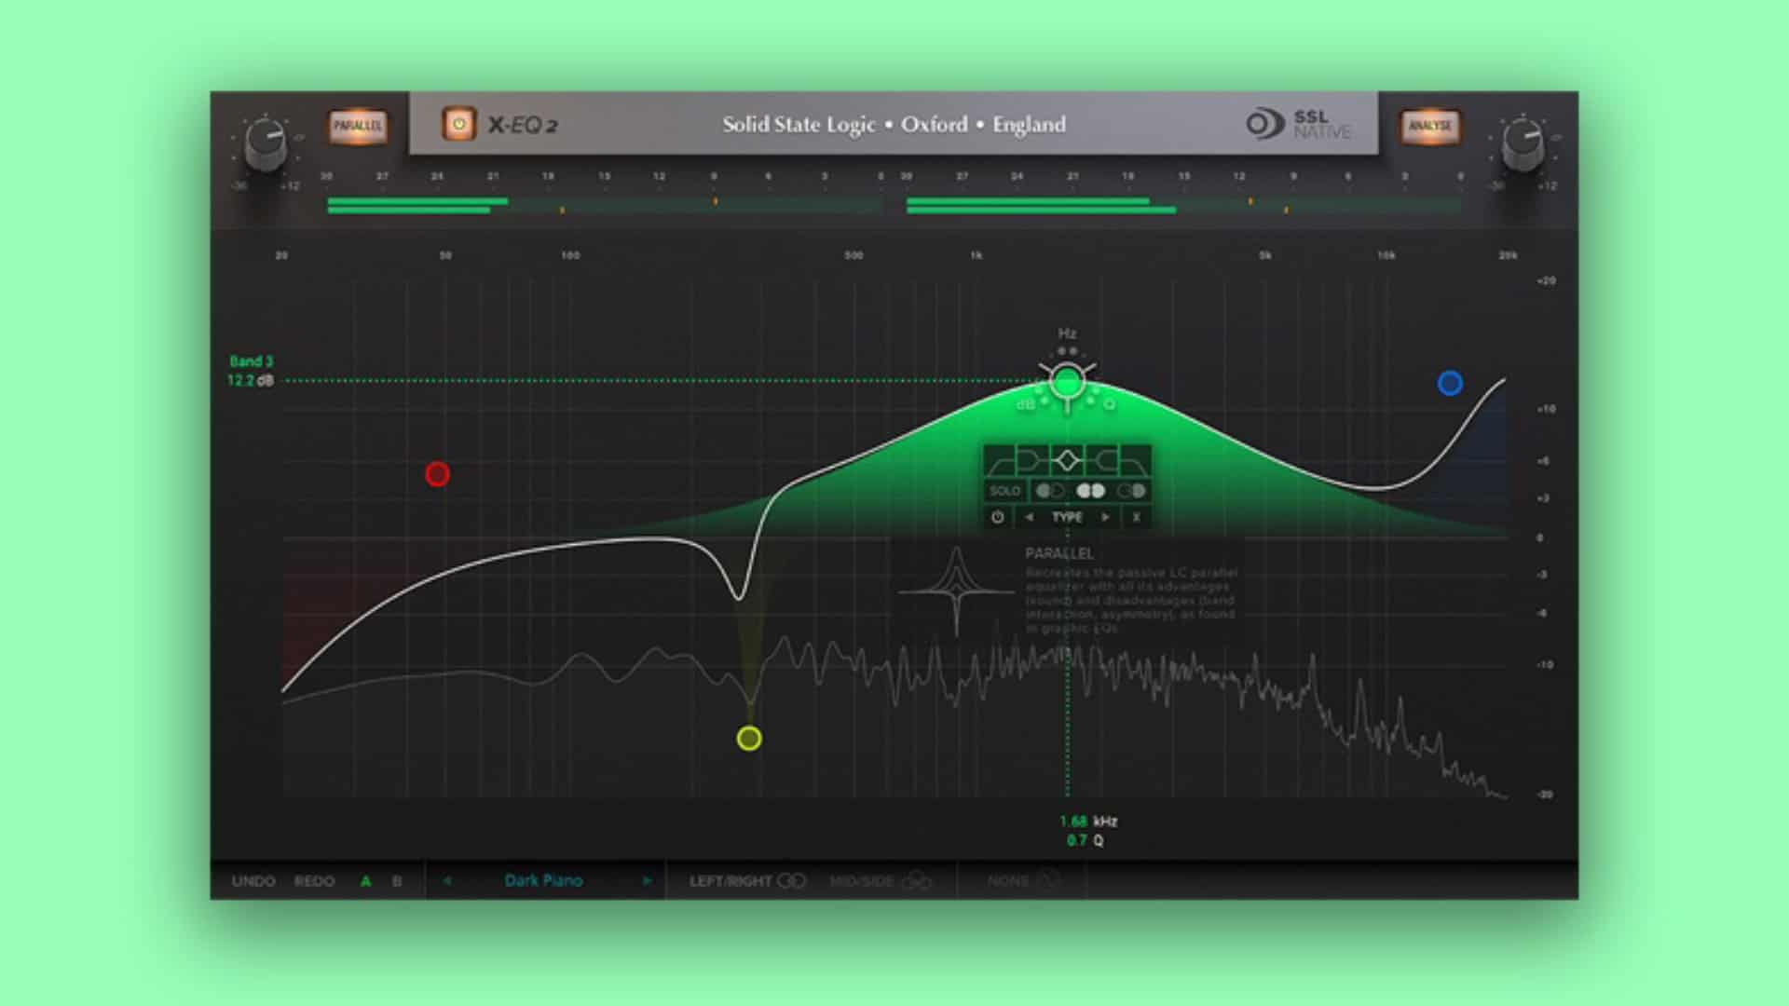Click the 1.68 kHz frequency value

(x=1088, y=821)
